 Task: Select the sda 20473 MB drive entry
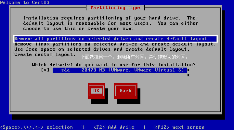[x=120, y=70]
